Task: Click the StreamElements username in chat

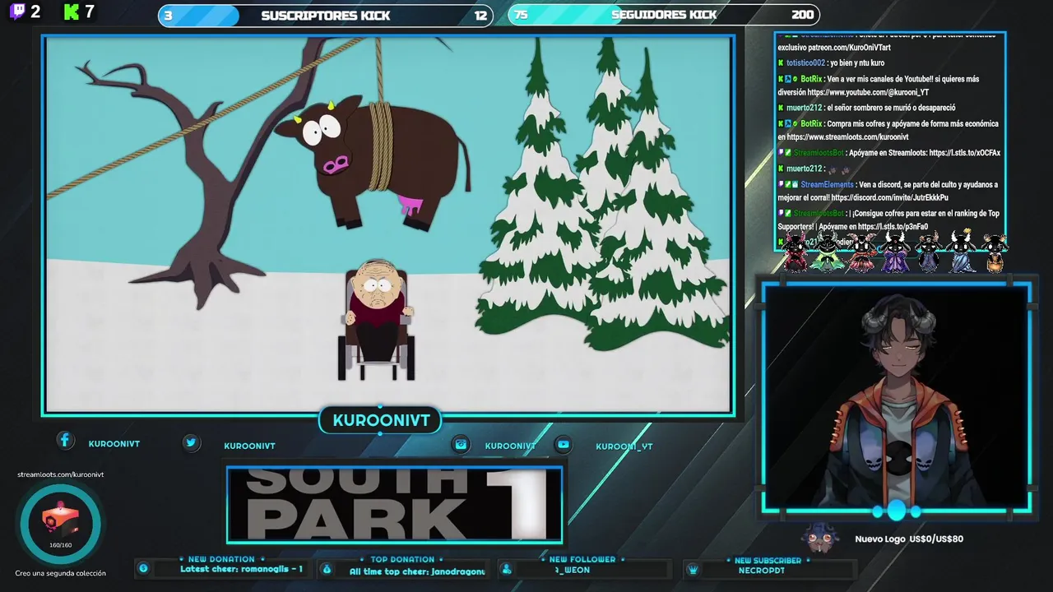Action: click(x=828, y=185)
